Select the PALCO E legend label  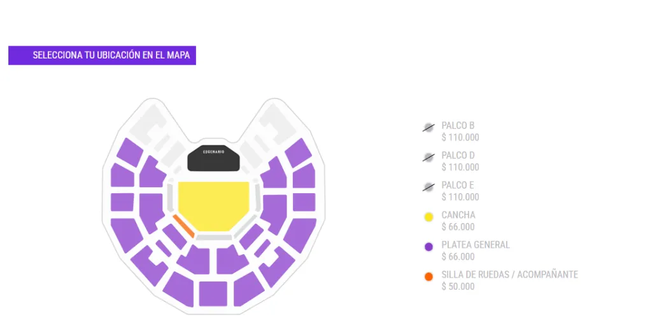pos(458,186)
